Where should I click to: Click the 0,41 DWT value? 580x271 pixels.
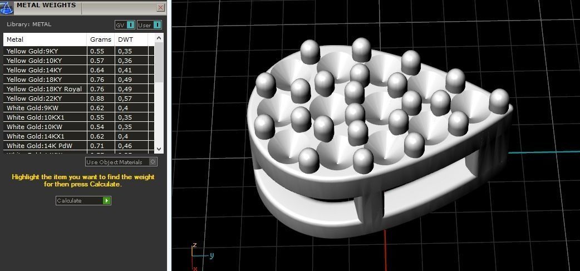coord(125,70)
